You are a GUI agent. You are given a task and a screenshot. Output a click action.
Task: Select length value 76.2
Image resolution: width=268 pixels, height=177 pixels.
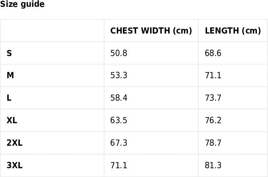click(213, 121)
